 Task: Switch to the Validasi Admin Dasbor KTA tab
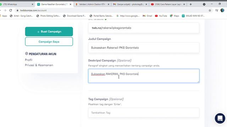tap(92, 4)
